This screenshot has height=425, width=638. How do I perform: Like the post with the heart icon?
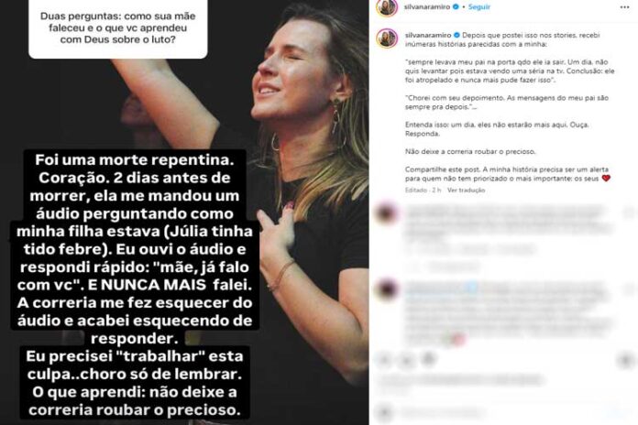point(384,360)
